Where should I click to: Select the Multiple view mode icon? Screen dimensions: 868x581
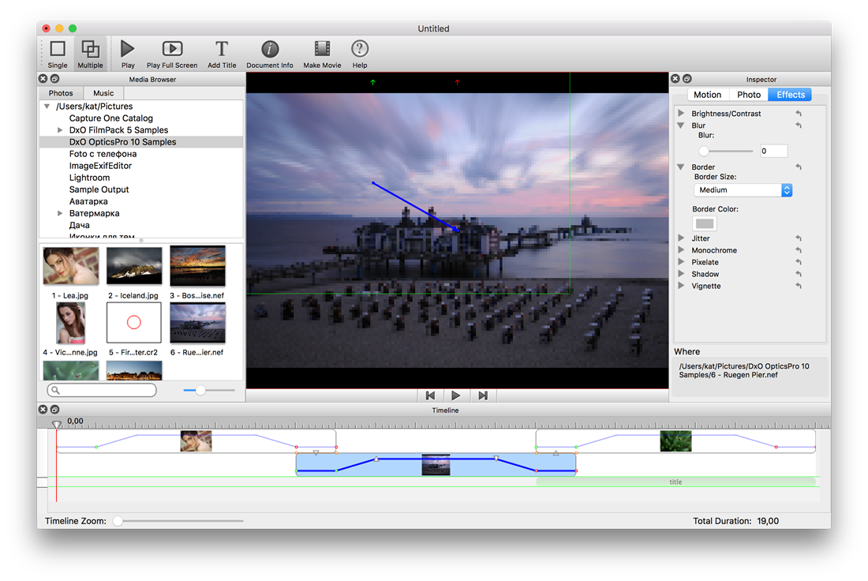pyautogui.click(x=90, y=49)
